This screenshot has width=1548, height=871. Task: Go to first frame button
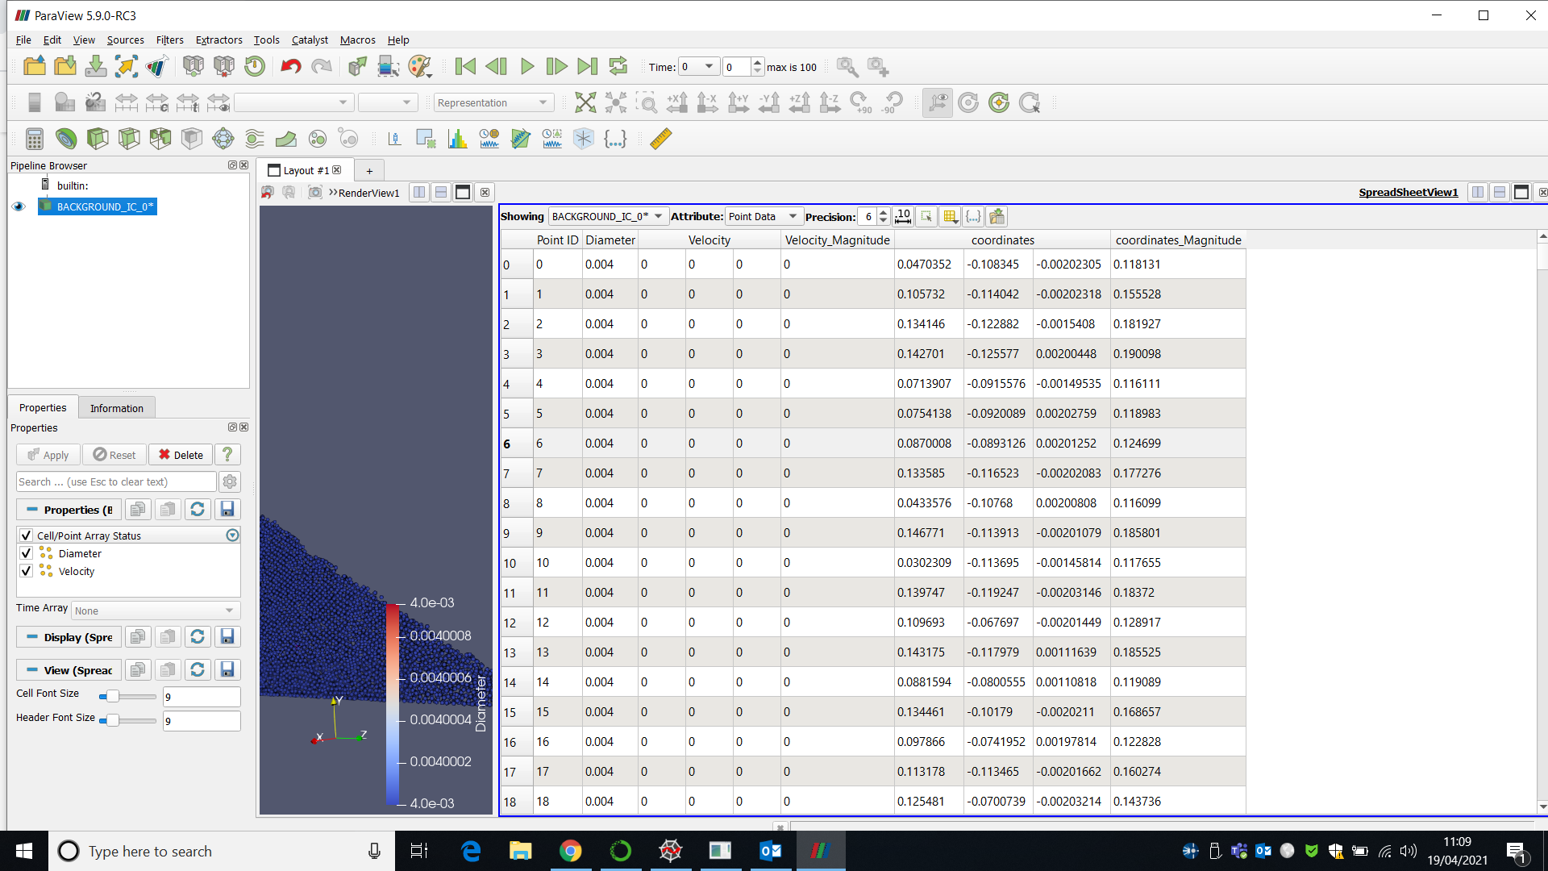click(465, 66)
